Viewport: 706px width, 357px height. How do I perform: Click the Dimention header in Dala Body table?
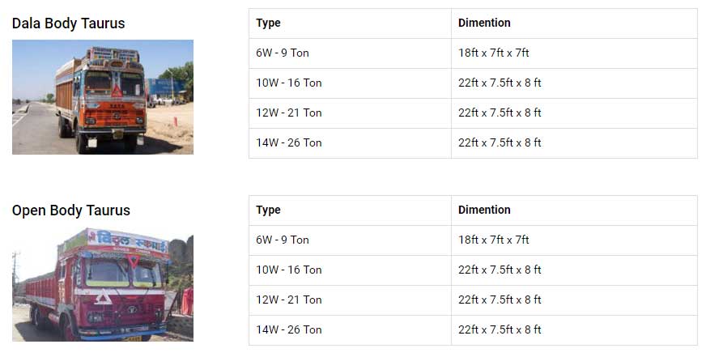484,23
